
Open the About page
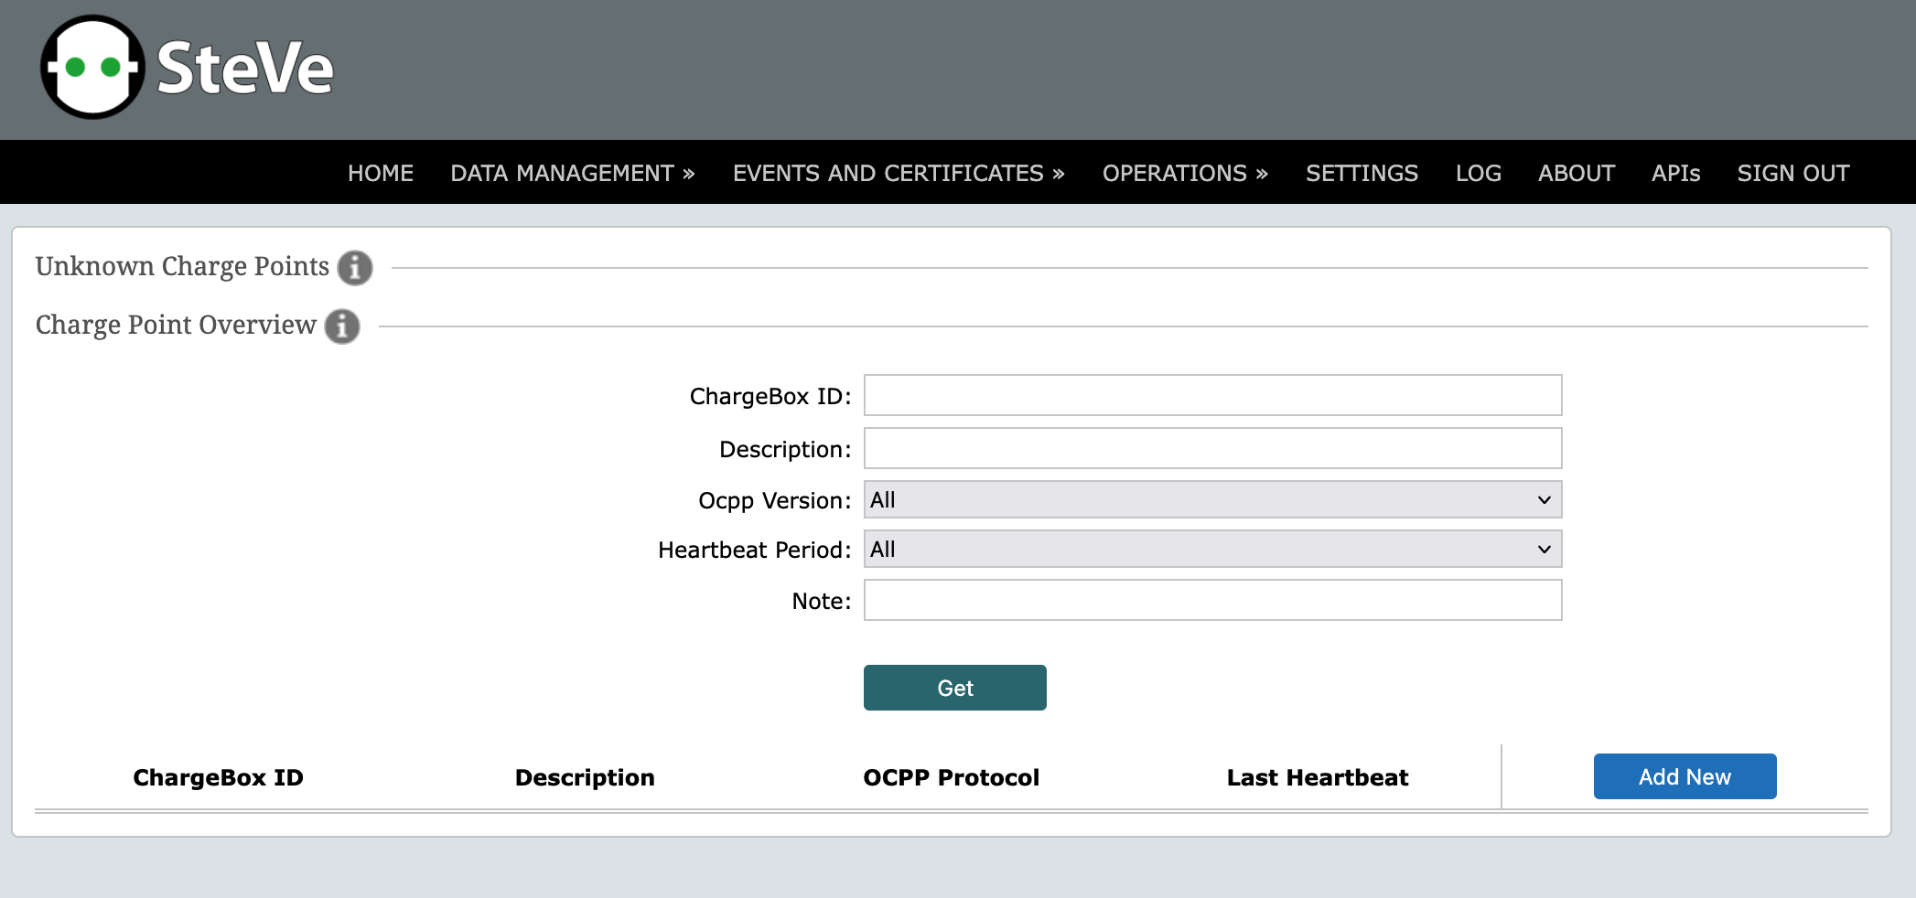pyautogui.click(x=1576, y=173)
